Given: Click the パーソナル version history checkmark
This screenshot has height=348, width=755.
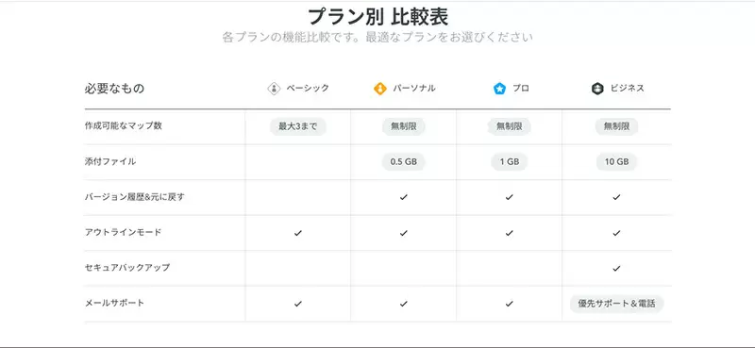Looking at the screenshot, I should tap(404, 197).
